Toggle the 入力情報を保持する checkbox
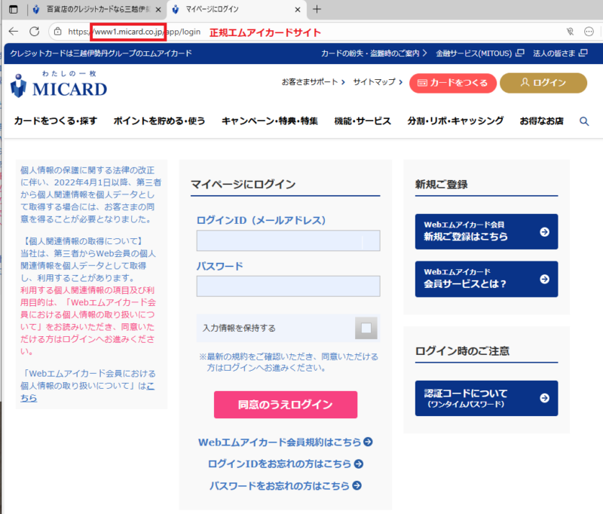Image resolution: width=603 pixels, height=514 pixels. (366, 328)
